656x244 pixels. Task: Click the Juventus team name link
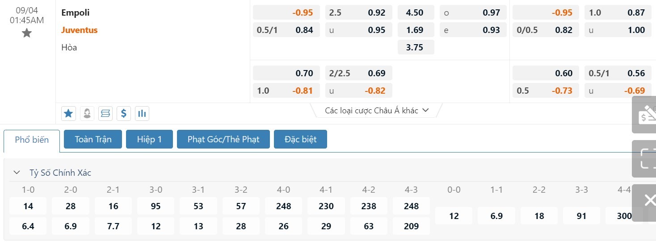click(80, 30)
